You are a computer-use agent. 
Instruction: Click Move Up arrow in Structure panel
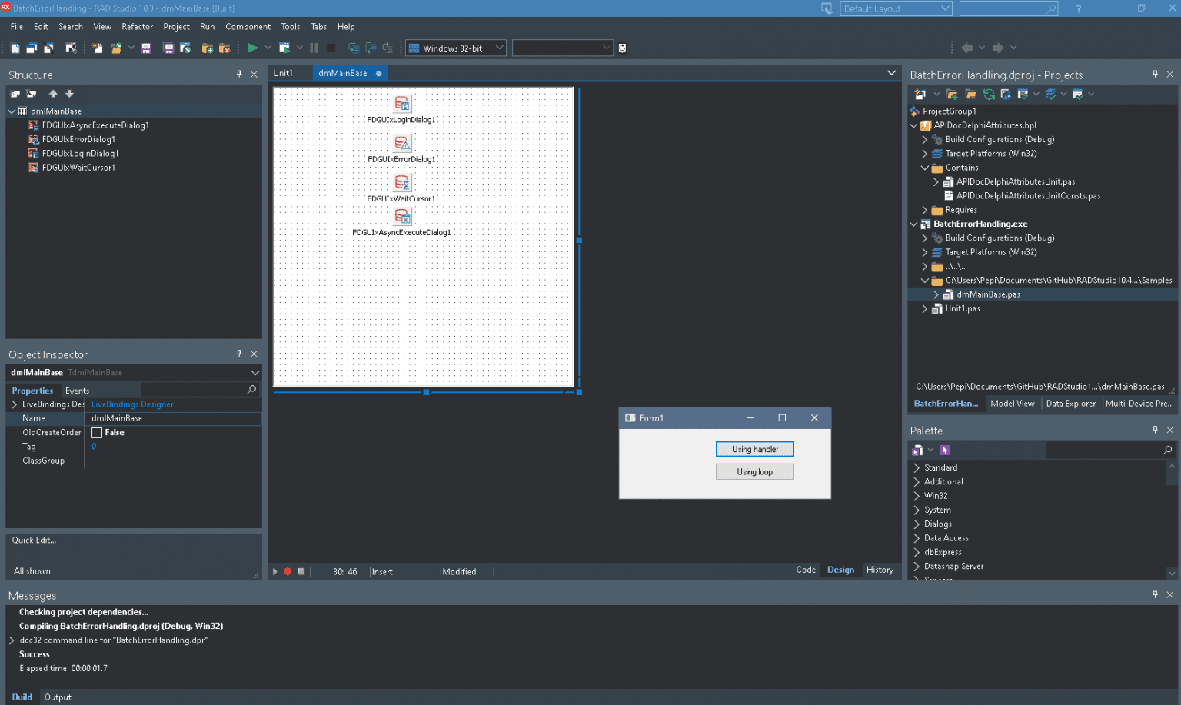(x=53, y=94)
